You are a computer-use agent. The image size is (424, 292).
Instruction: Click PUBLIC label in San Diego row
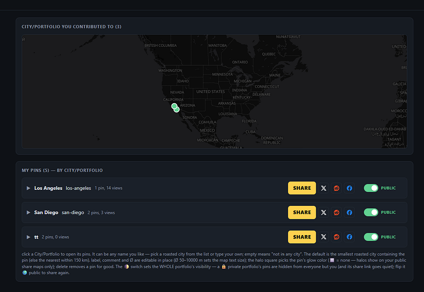tap(388, 212)
